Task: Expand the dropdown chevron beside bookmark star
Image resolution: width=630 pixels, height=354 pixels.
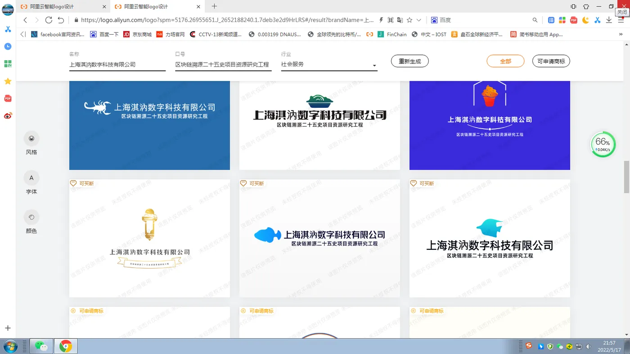Action: 419,20
